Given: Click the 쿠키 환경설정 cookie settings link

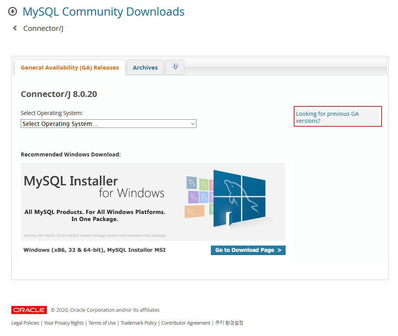Looking at the screenshot, I should coord(229,323).
